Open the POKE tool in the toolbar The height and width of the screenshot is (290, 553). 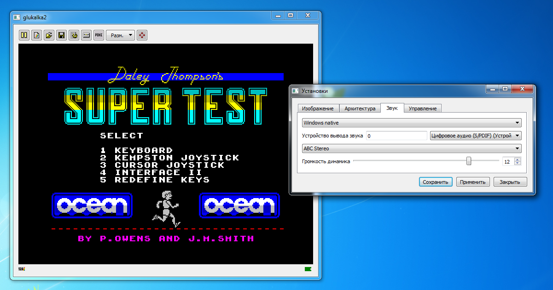click(99, 35)
